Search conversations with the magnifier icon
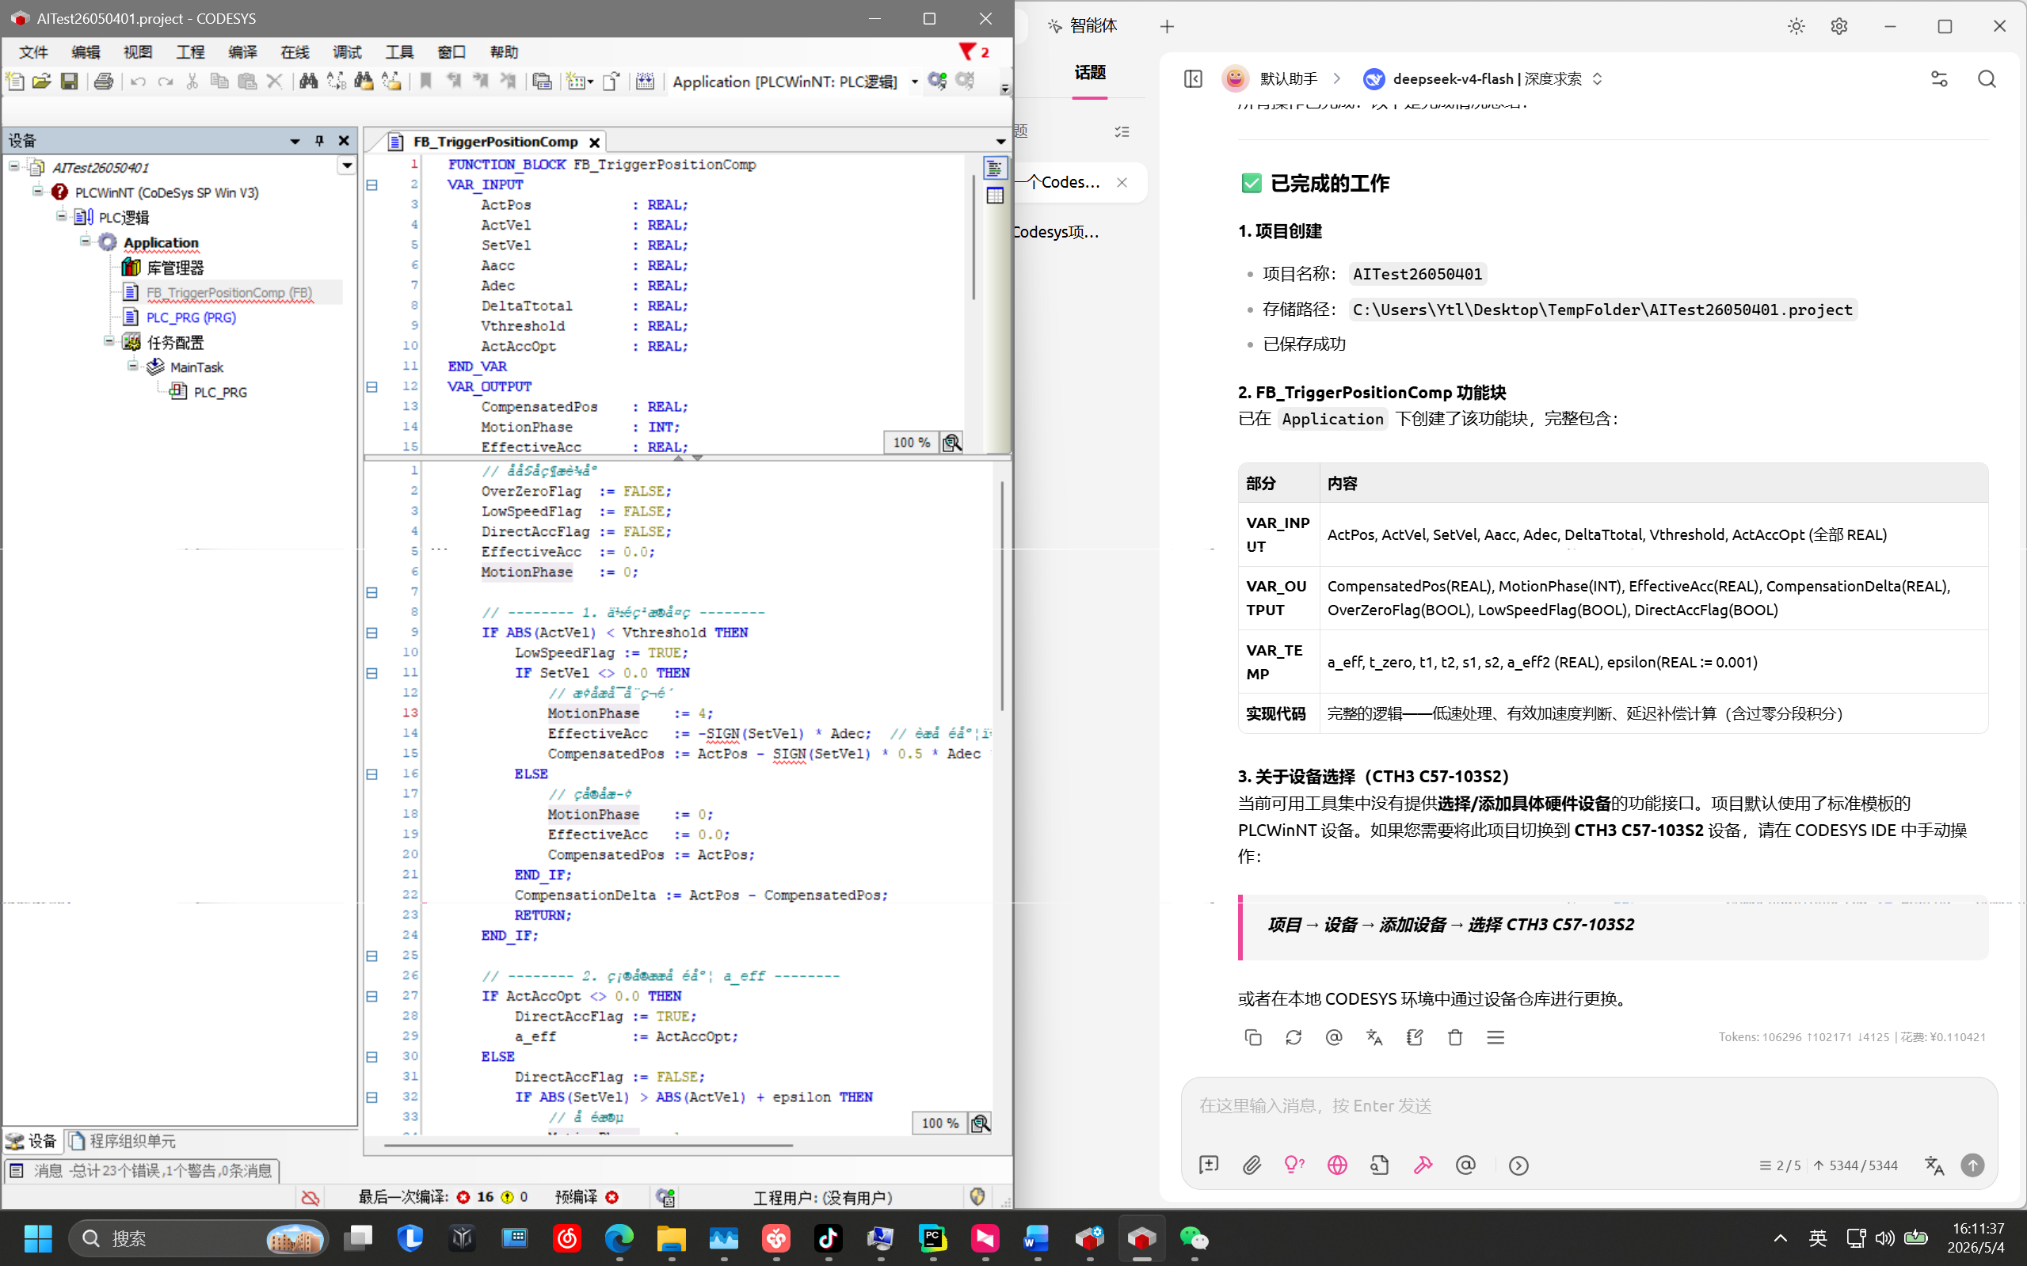 click(1987, 78)
